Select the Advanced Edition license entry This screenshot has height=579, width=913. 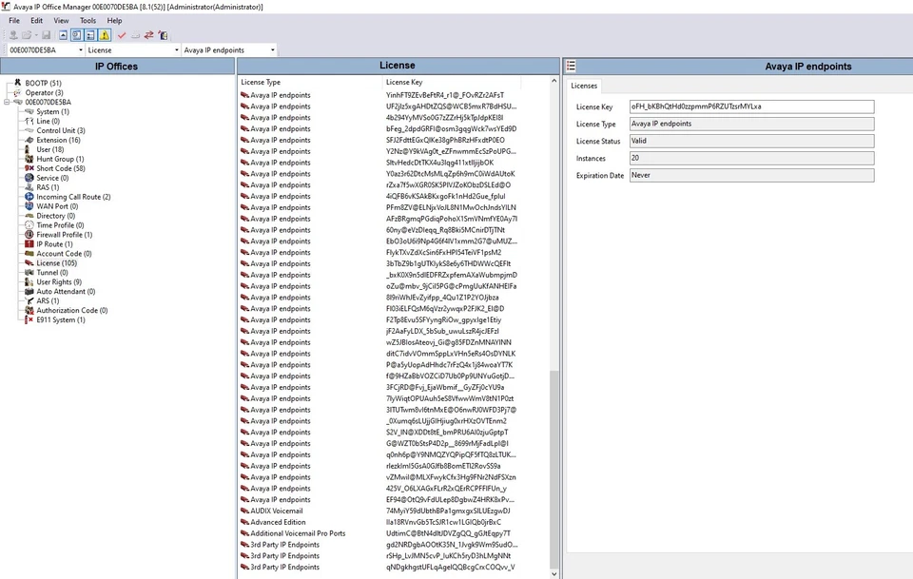(280, 521)
